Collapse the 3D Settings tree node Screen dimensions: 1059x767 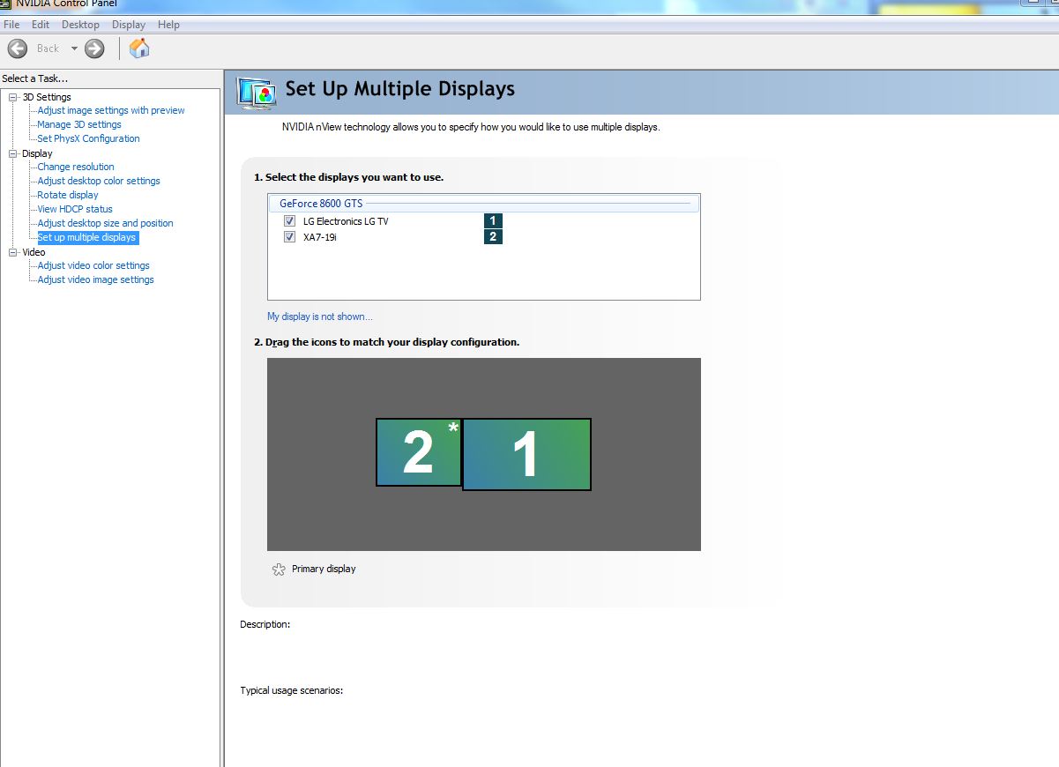coord(13,97)
